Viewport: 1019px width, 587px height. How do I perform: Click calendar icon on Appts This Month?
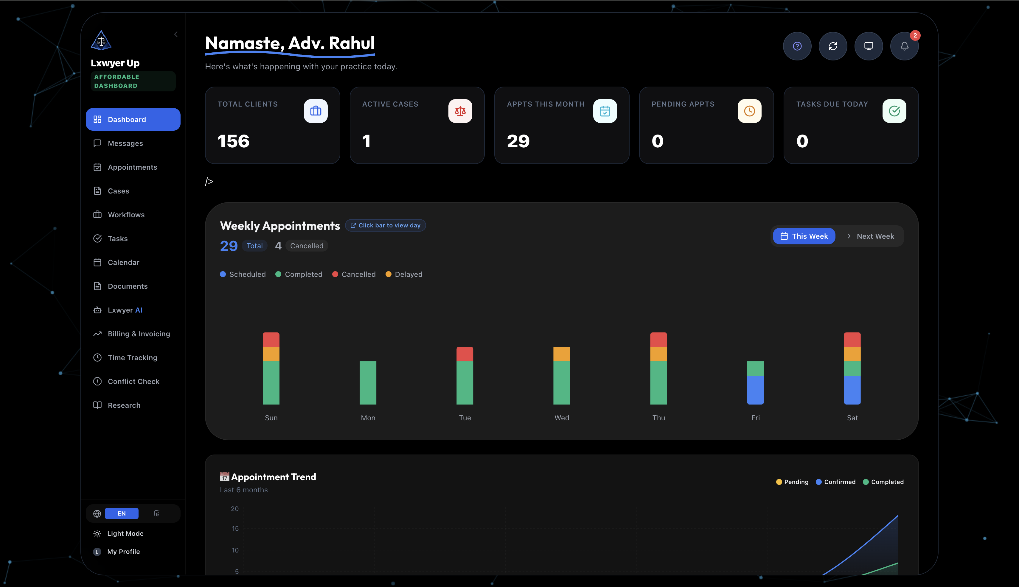[605, 111]
